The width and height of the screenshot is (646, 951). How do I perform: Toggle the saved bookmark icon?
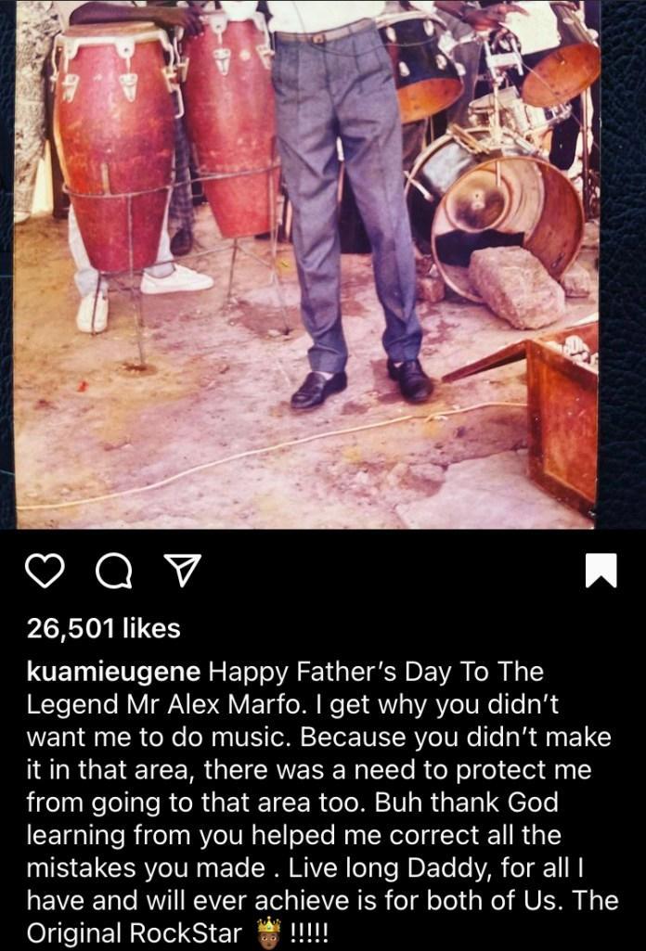601,571
